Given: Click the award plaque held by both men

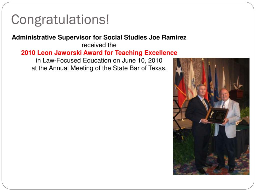Looking at the screenshot, I should [217, 115].
